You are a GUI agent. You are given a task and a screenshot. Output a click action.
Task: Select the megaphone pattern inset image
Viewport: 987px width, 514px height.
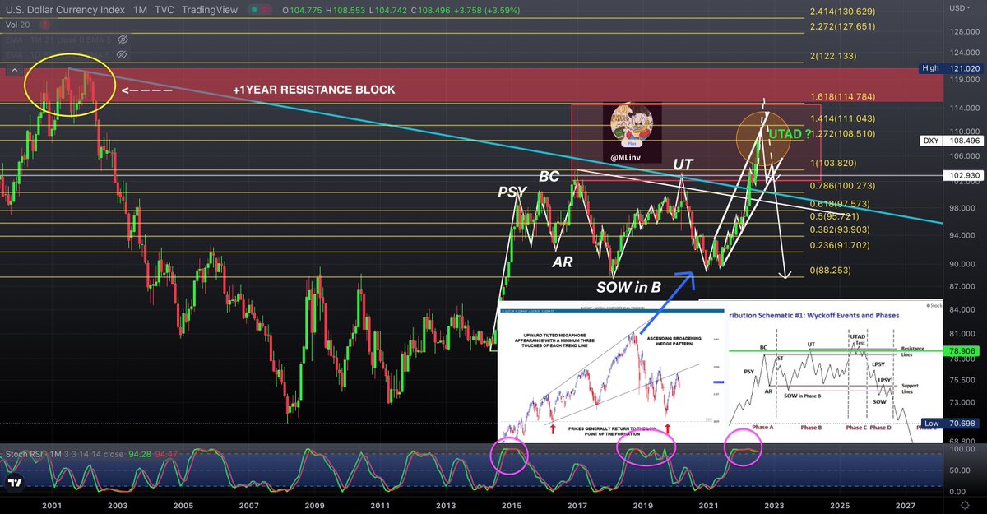[x=611, y=373]
